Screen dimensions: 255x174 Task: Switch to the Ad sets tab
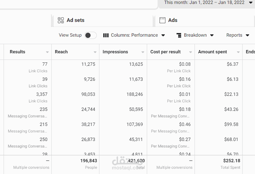coord(75,20)
